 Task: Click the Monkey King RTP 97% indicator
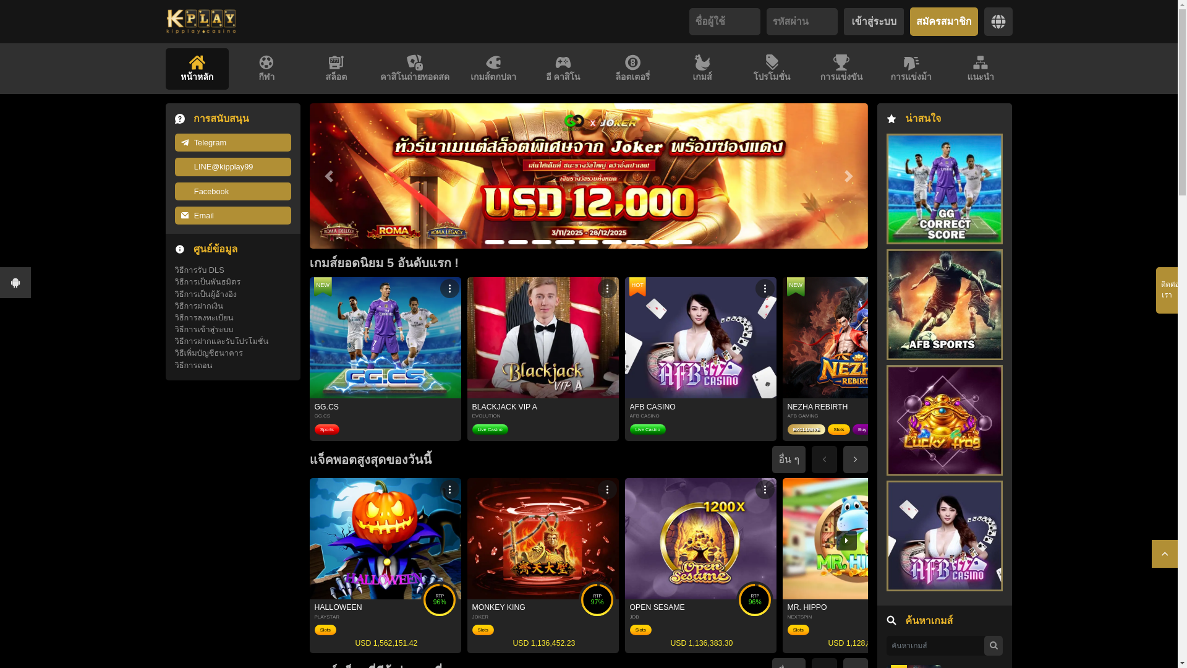pyautogui.click(x=597, y=600)
